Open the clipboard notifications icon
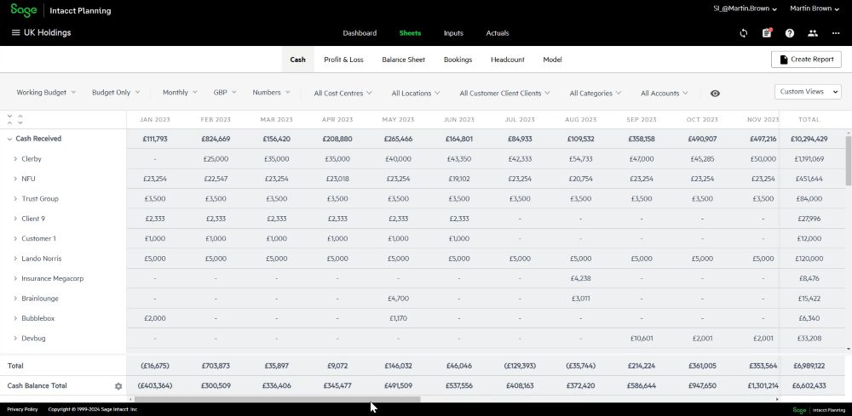 [767, 33]
